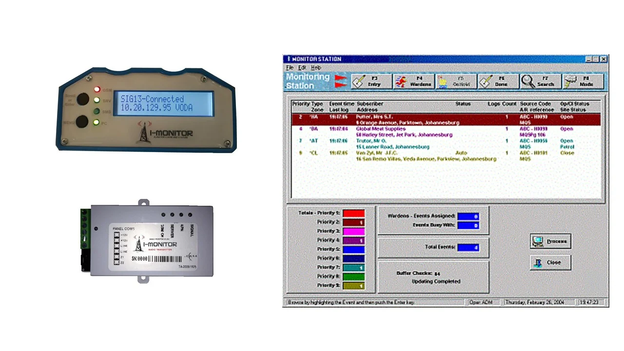Click the Thursday, February 26, 2004 date
This screenshot has height=351, width=624.
pos(539,303)
